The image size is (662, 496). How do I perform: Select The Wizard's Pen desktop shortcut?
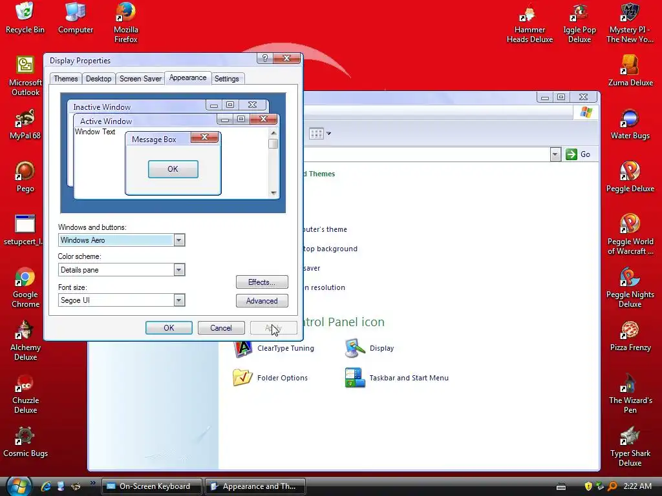[630, 394]
